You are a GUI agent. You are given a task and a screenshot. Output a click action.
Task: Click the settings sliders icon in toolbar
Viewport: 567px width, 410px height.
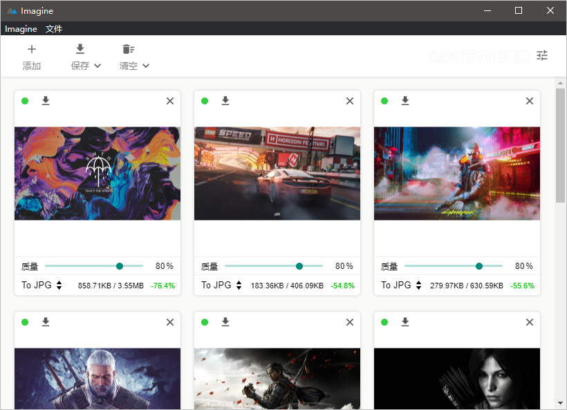click(542, 56)
